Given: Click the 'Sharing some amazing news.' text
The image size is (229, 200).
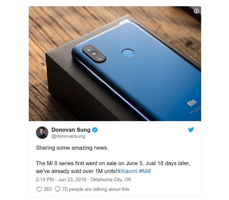Looking at the screenshot, I should 72,148.
